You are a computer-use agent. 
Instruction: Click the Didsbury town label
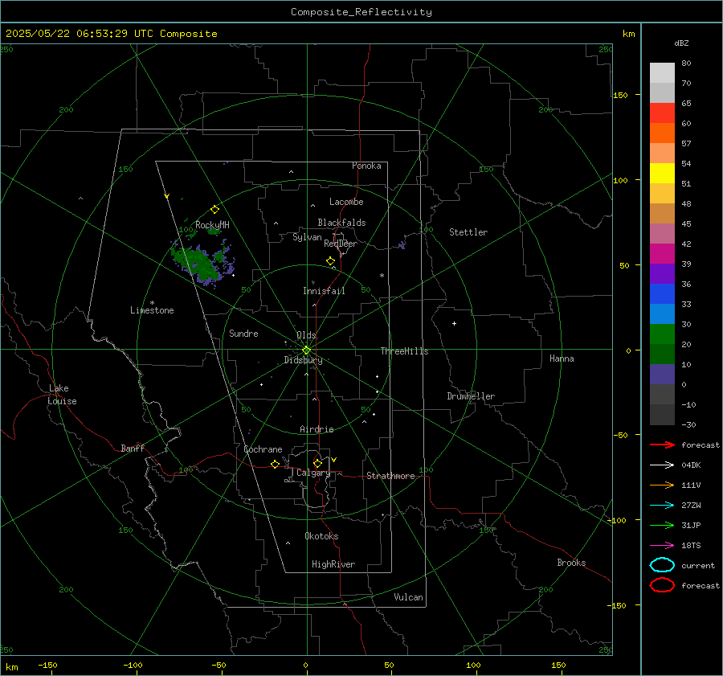click(304, 360)
